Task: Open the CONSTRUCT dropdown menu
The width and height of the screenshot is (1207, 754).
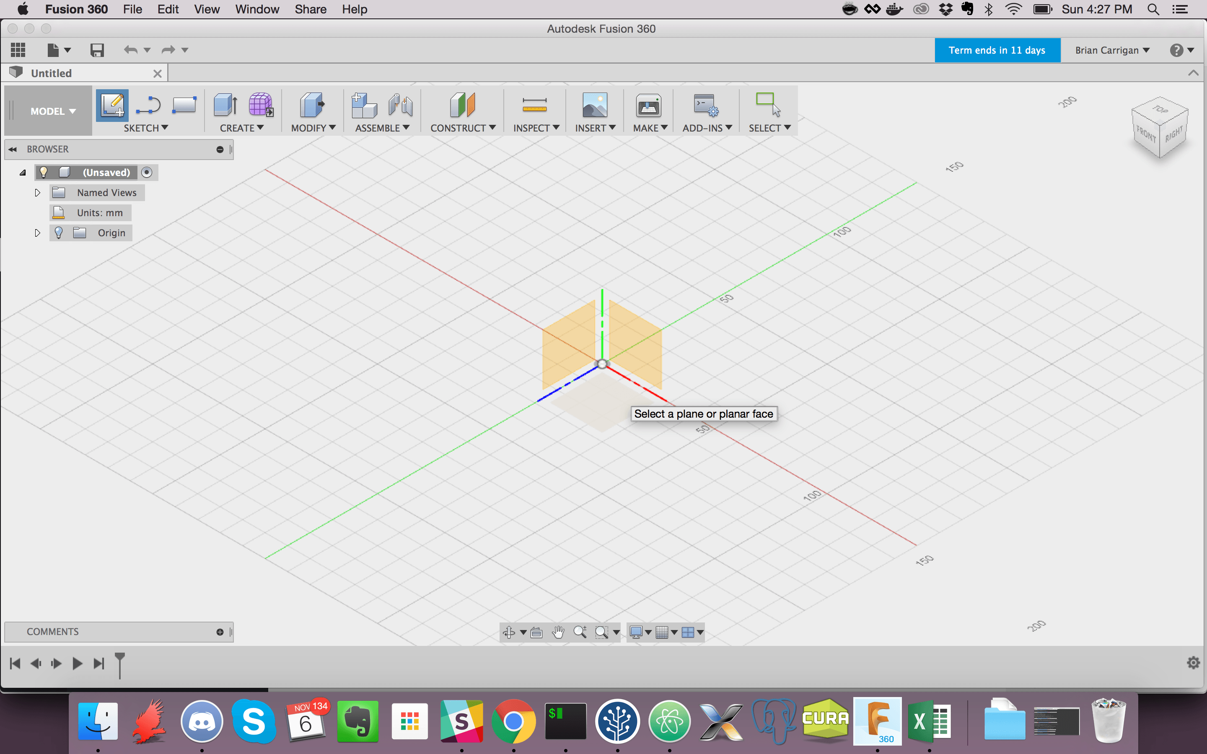Action: tap(463, 128)
